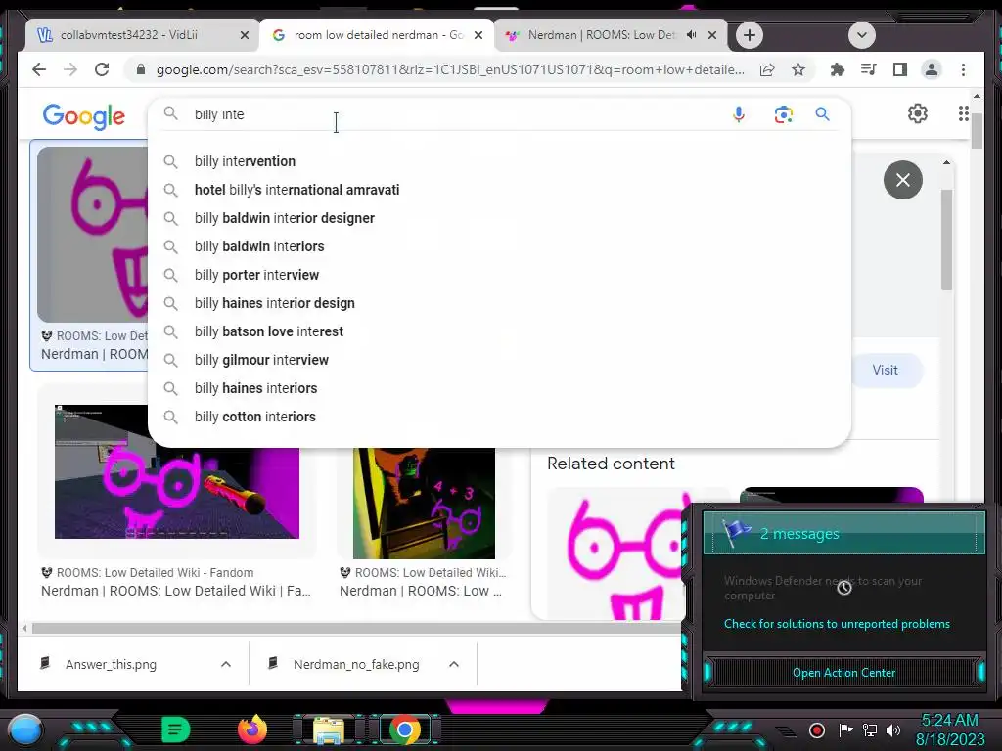Choose billy batson love interest suggestion

click(x=499, y=331)
